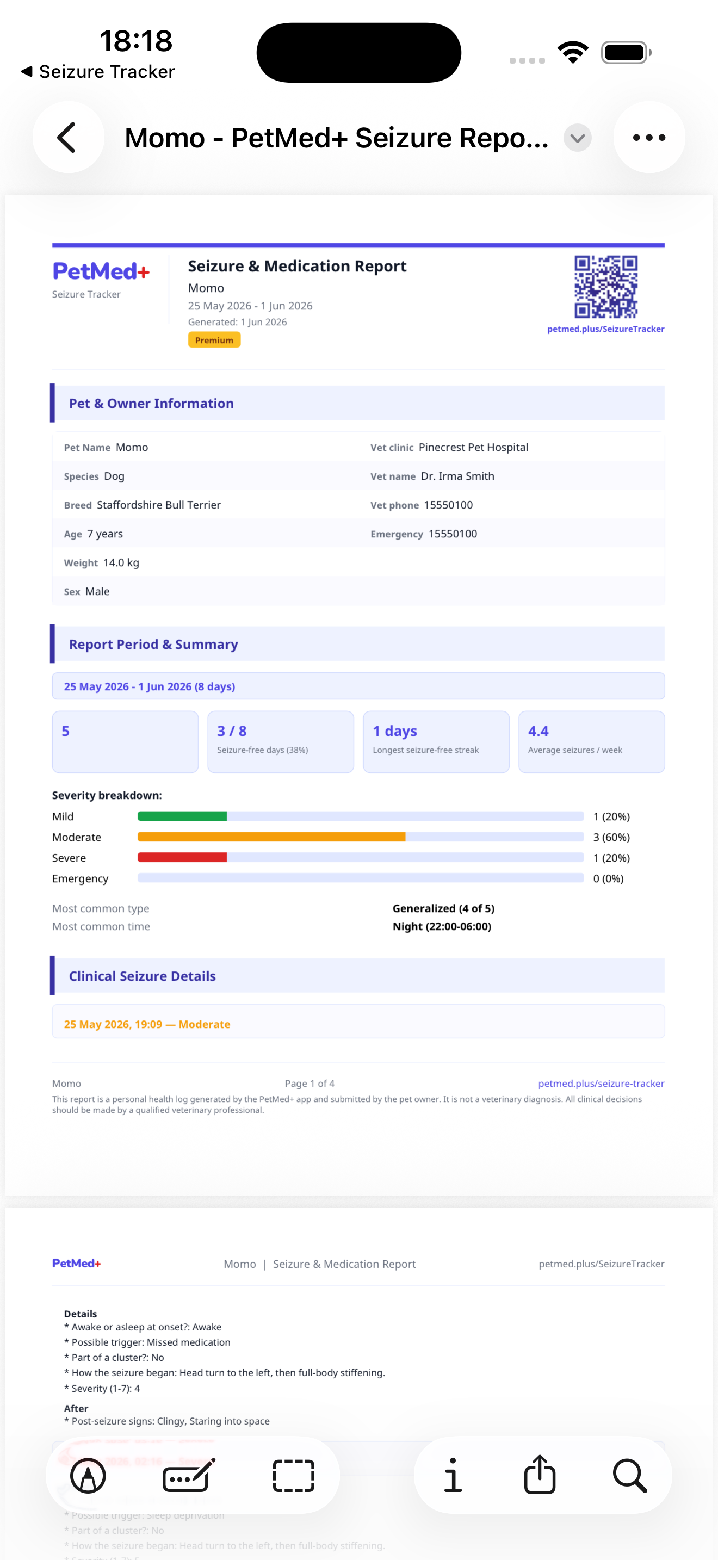The width and height of the screenshot is (718, 1560).
Task: Select the Seizure & Medication Report title
Action: tap(297, 266)
